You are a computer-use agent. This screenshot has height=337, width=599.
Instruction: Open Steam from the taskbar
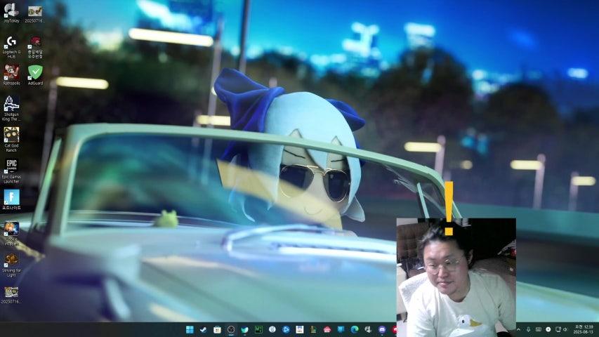(x=203, y=329)
